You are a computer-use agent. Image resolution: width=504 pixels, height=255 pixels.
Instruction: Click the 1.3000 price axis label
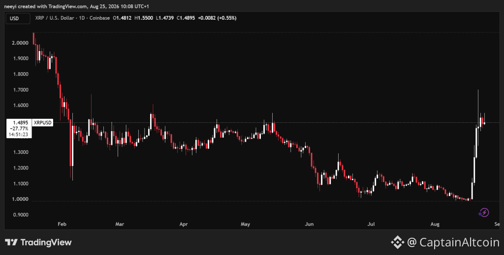[20, 152]
